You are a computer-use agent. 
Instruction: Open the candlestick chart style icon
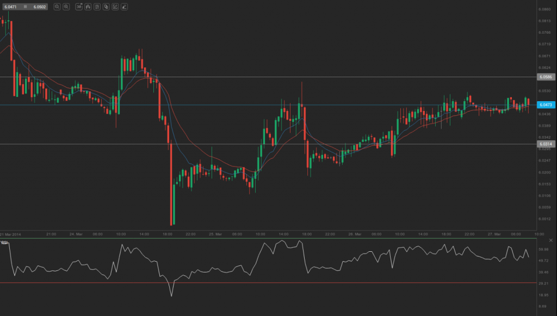(x=88, y=7)
